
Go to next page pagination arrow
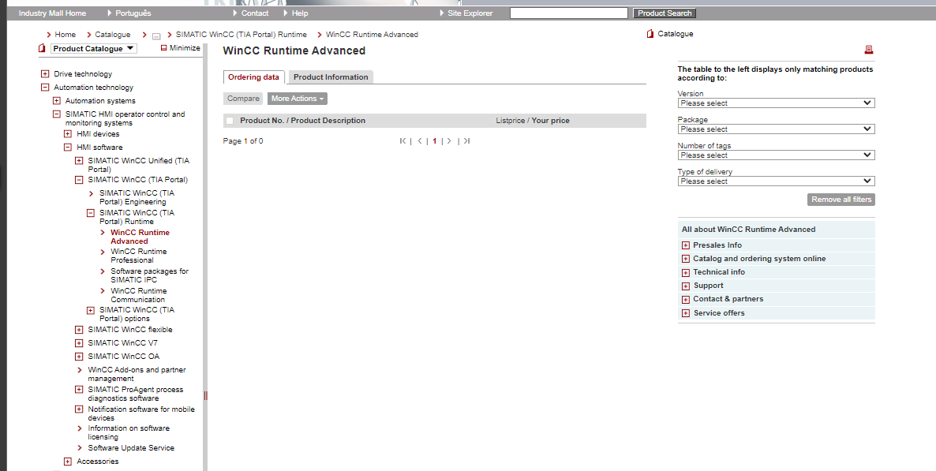tap(450, 141)
